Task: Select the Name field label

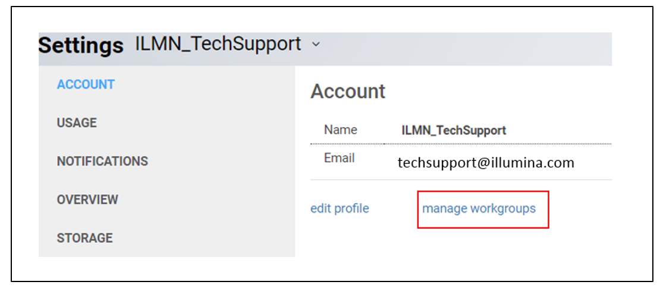Action: [341, 129]
